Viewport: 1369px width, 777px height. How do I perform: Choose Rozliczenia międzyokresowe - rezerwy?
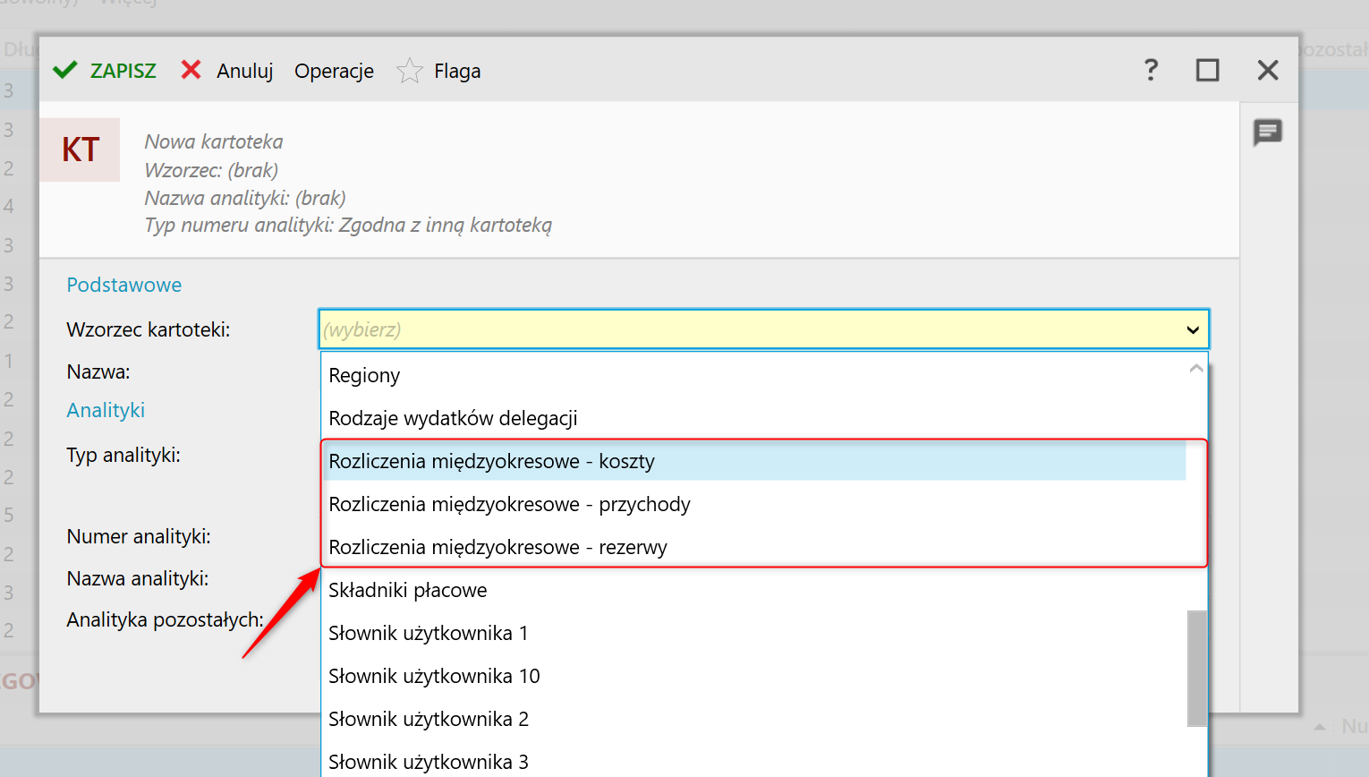coord(497,547)
